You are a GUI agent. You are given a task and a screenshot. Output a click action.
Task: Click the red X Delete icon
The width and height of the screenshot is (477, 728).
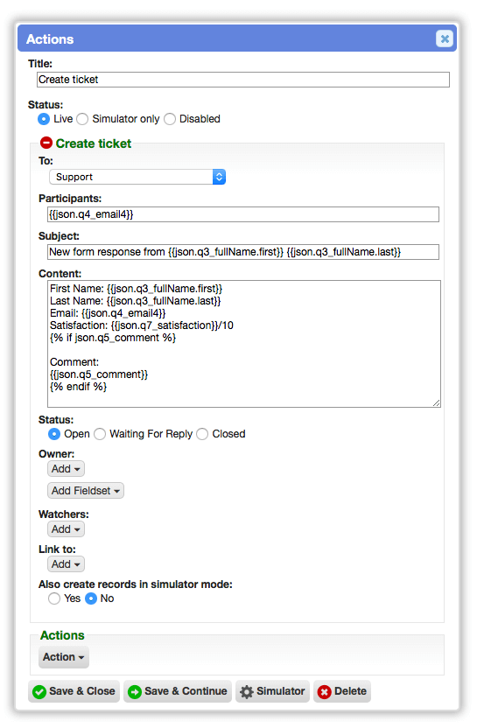pos(324,692)
